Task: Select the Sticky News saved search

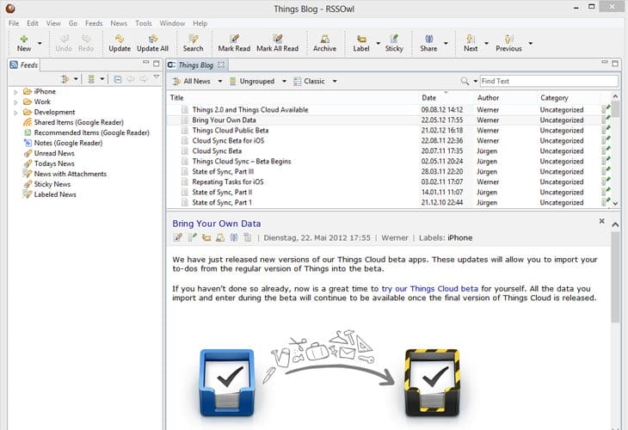Action: coord(52,184)
